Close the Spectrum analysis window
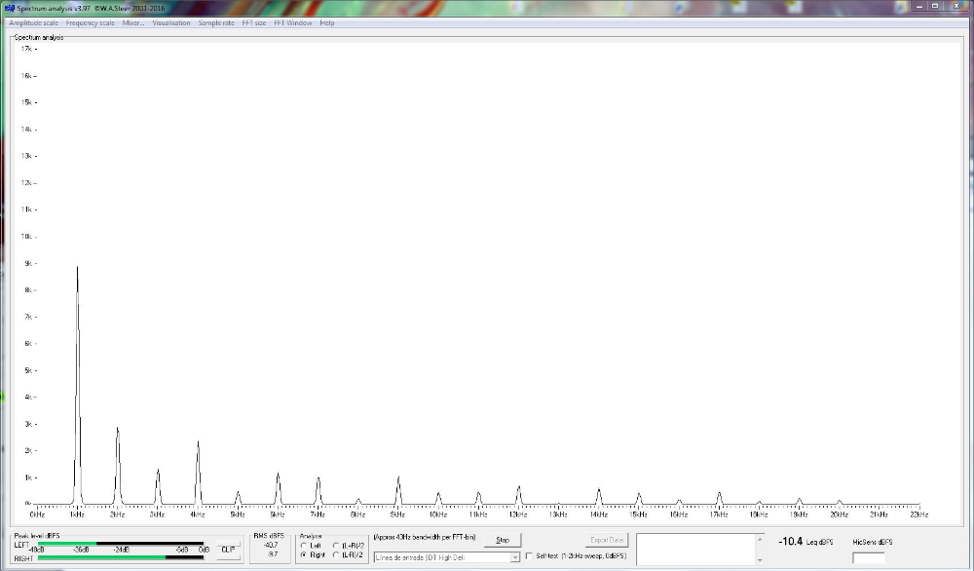The height and width of the screenshot is (571, 974). [x=956, y=6]
